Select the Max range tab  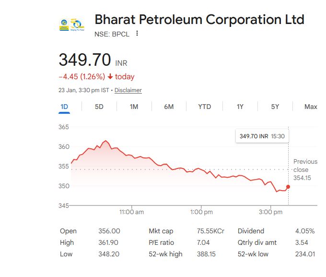311,107
